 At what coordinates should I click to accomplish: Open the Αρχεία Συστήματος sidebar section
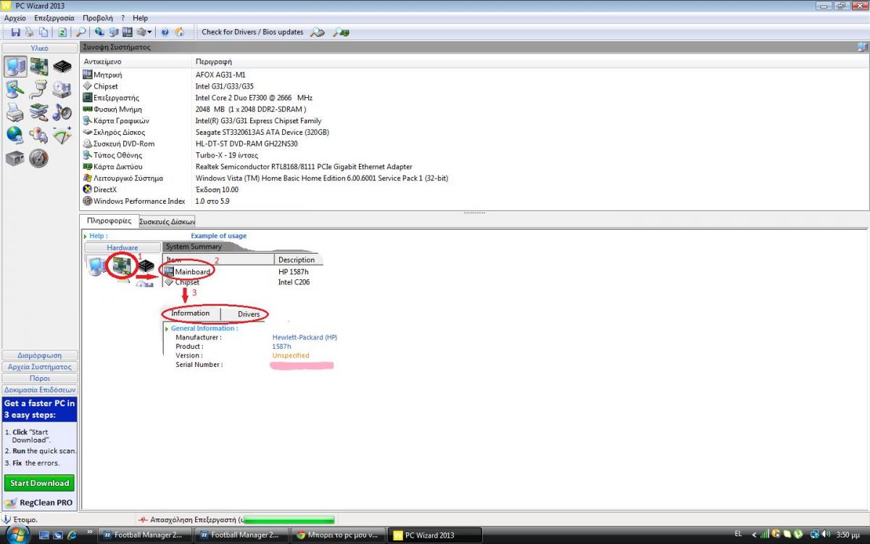(40, 367)
